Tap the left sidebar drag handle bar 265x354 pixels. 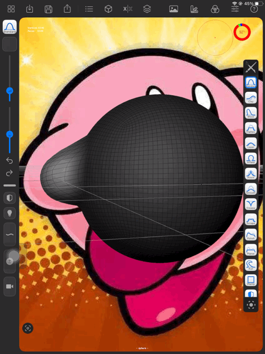pos(9,185)
